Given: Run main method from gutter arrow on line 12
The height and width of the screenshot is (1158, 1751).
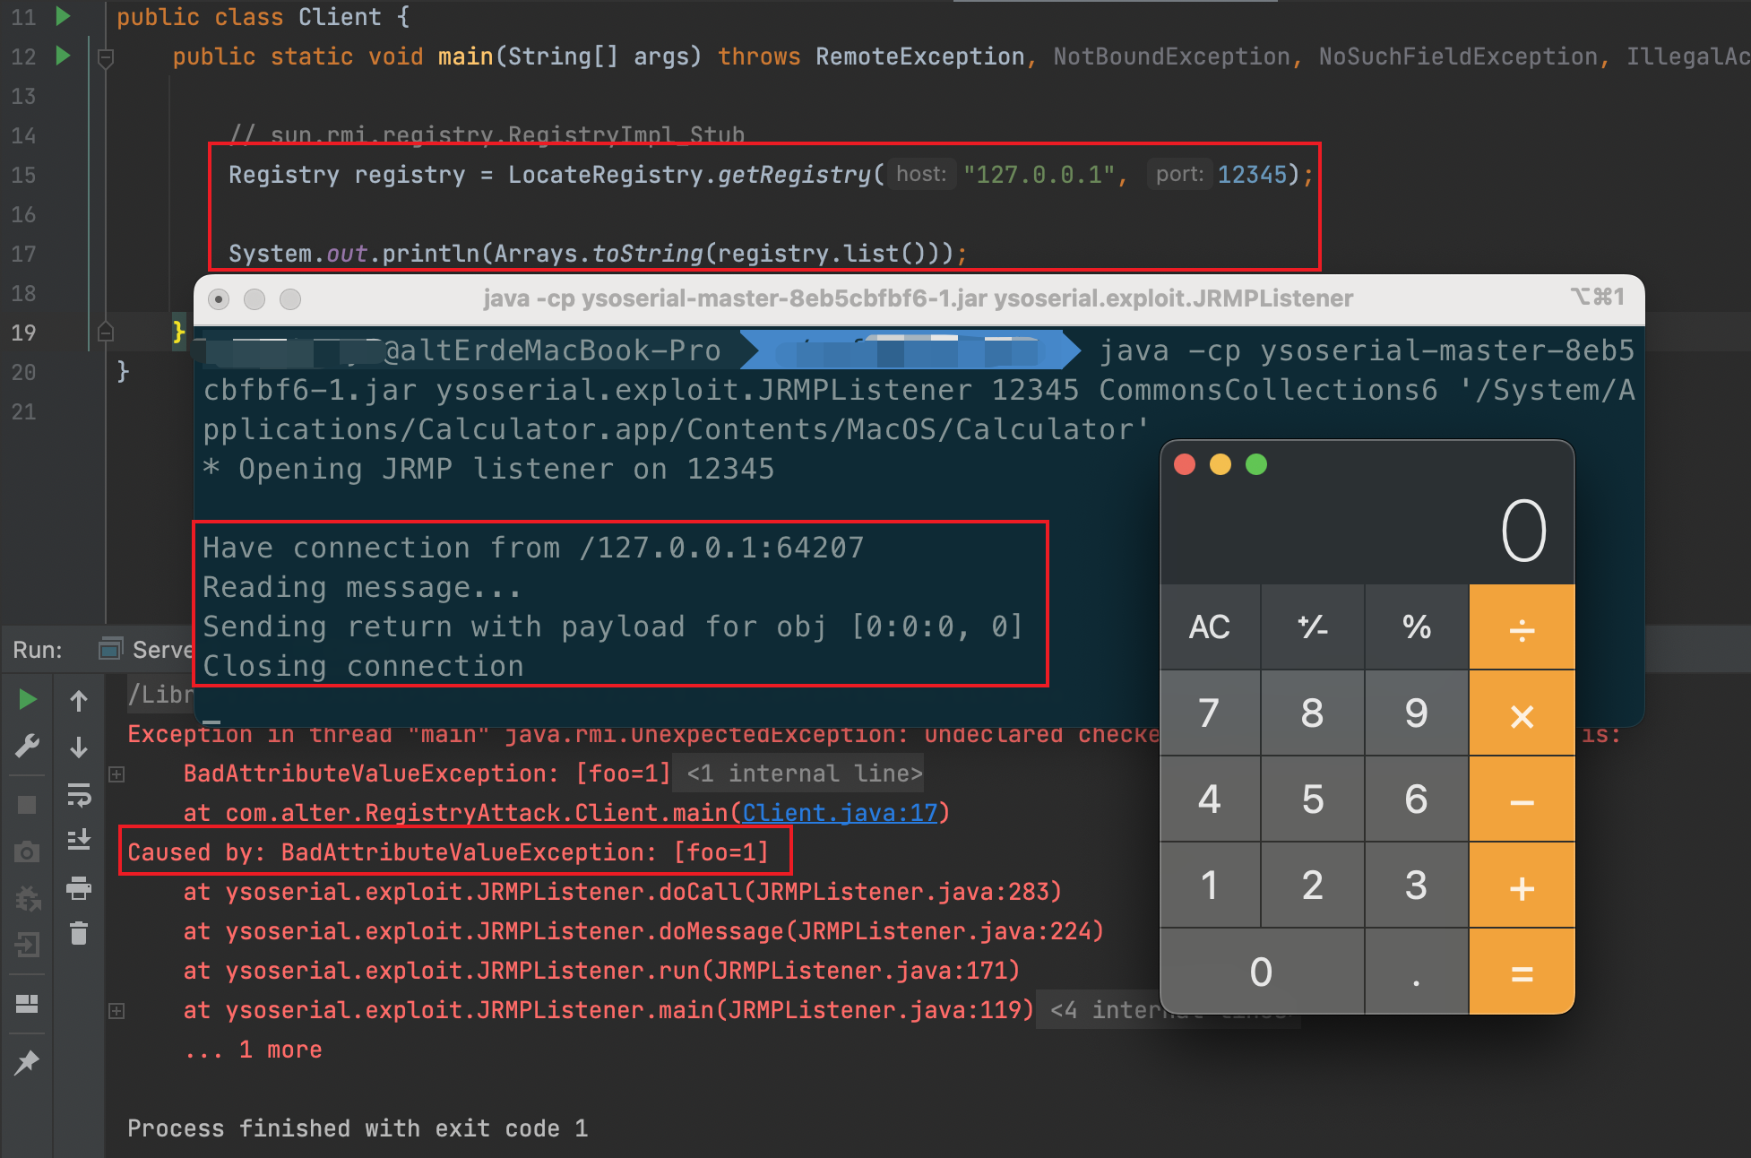Looking at the screenshot, I should (62, 56).
